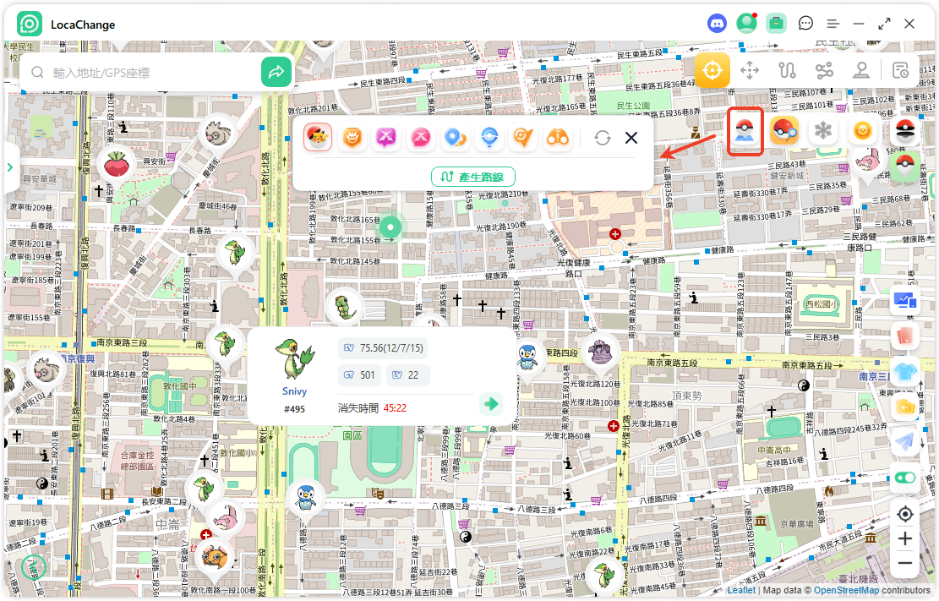Open the green toolbox briefcase icon
Image resolution: width=939 pixels, height=601 pixels.
pyautogui.click(x=776, y=24)
